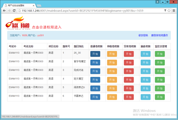This screenshot has height=120, width=178.
Task: Start 抽查权限 for 书面表达
Action: point(146,97)
